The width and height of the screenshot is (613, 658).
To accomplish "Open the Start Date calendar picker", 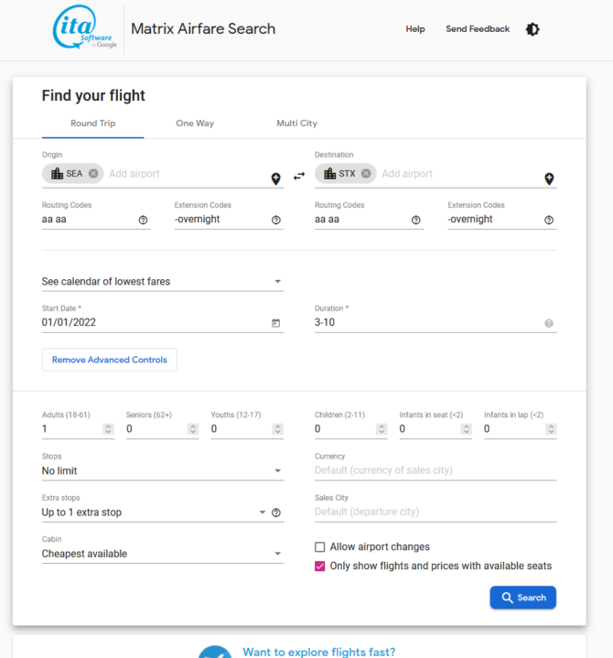I will click(x=275, y=323).
